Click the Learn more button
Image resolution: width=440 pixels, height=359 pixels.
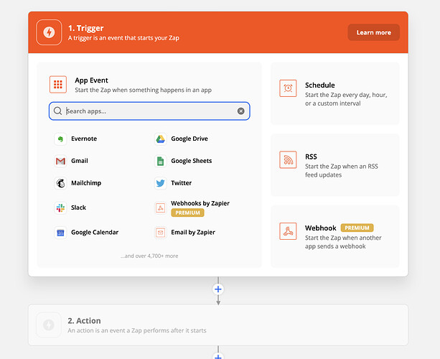pos(374,32)
